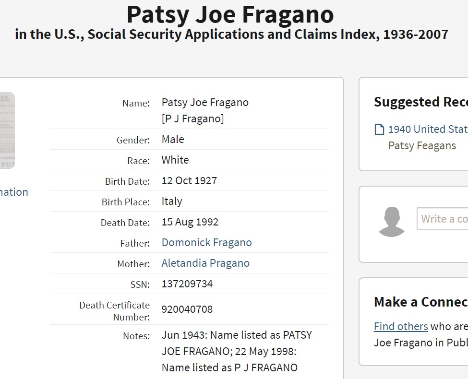Viewport: 468px width, 379px height.
Task: Click the SSN value 137209734
Action: (x=187, y=284)
